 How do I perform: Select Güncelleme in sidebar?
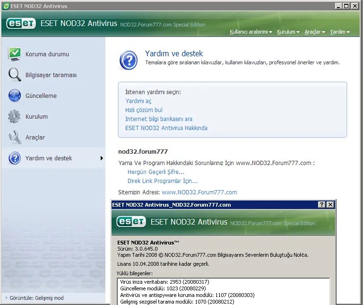click(x=41, y=96)
